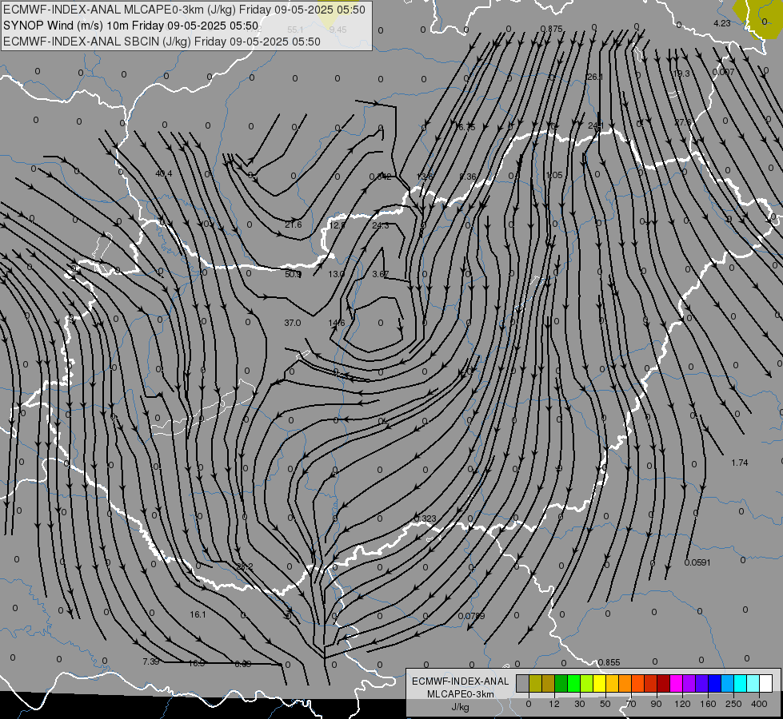The image size is (783, 719).
Task: Click the dark red legend swatch
Action: 664,683
